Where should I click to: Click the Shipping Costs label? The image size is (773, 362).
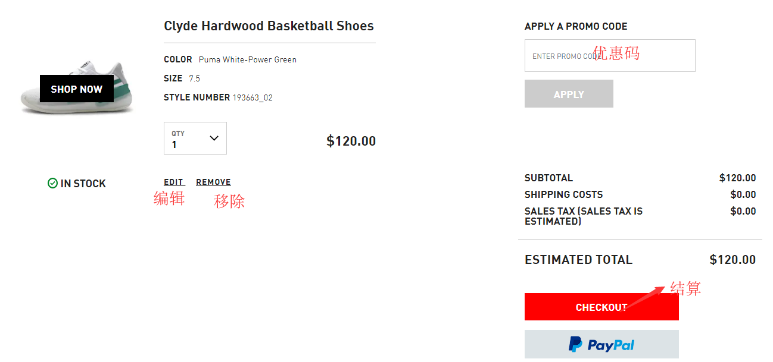[563, 194]
